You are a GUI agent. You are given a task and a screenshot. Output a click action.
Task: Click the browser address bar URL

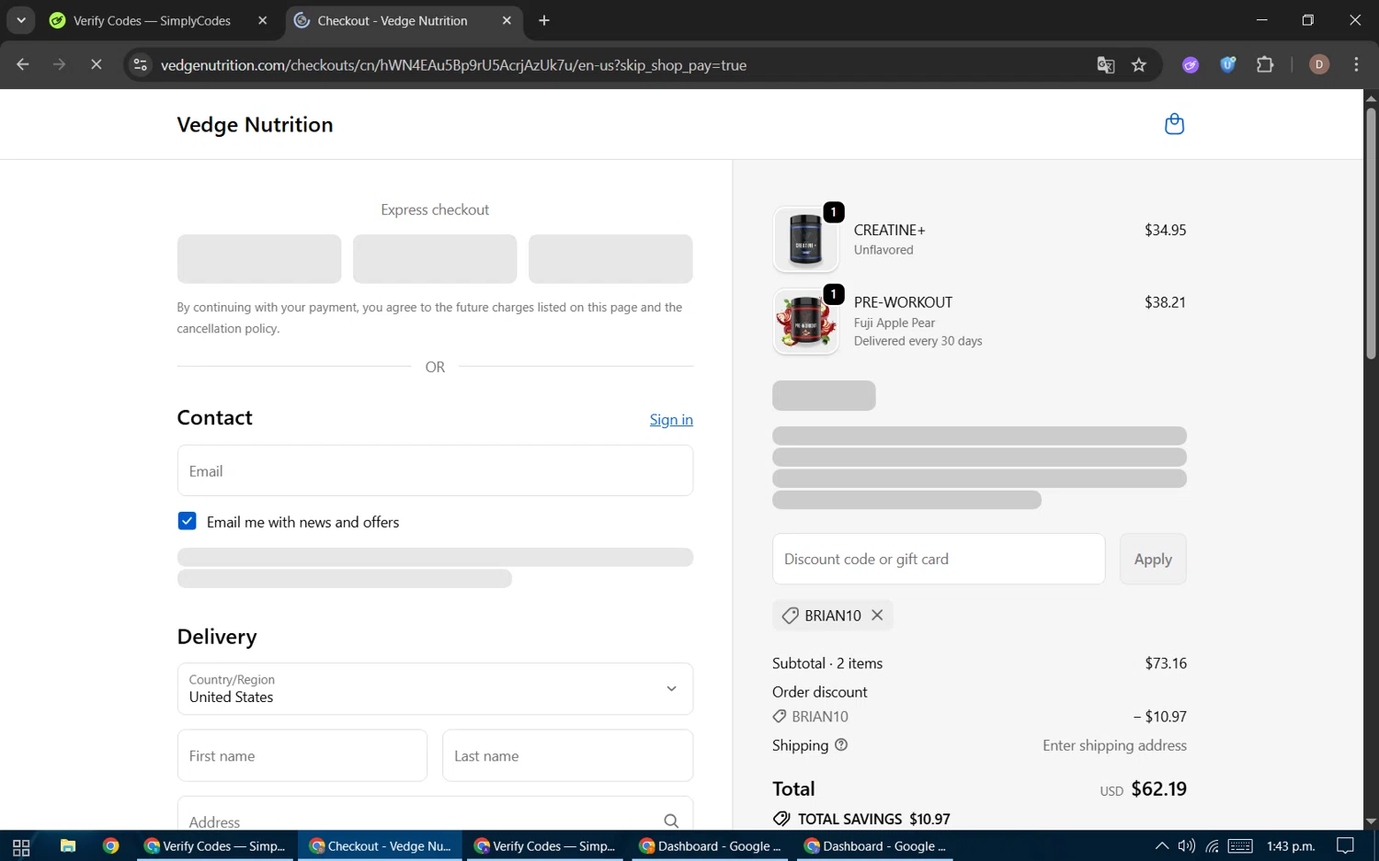pos(453,65)
